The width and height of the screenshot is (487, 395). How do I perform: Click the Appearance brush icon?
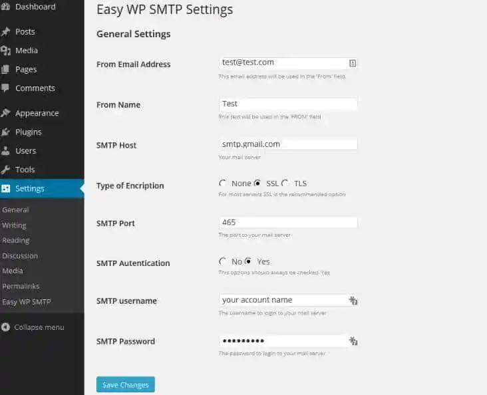click(x=5, y=113)
